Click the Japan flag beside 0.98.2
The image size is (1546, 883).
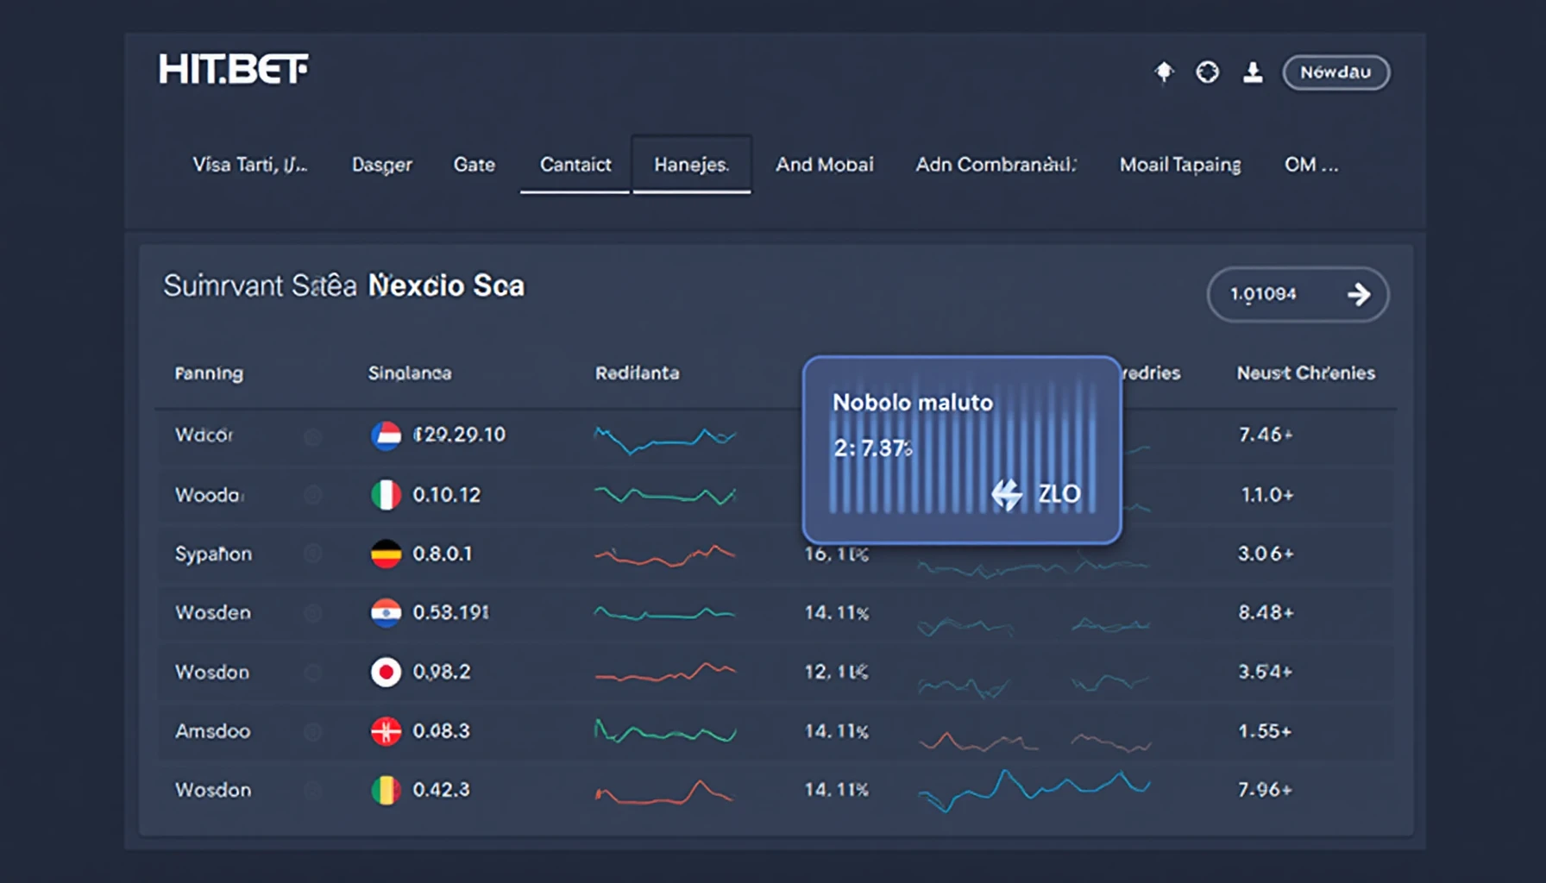(x=386, y=672)
